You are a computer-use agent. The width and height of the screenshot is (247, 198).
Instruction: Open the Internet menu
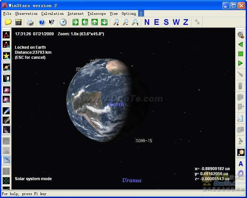pos(75,14)
